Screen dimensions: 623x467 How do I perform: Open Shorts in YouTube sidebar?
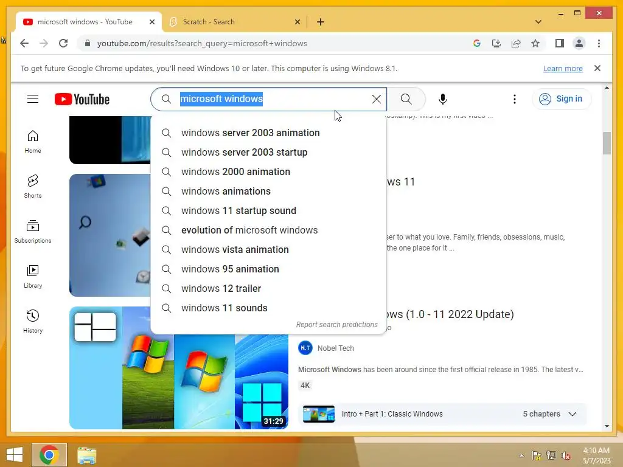tap(33, 187)
